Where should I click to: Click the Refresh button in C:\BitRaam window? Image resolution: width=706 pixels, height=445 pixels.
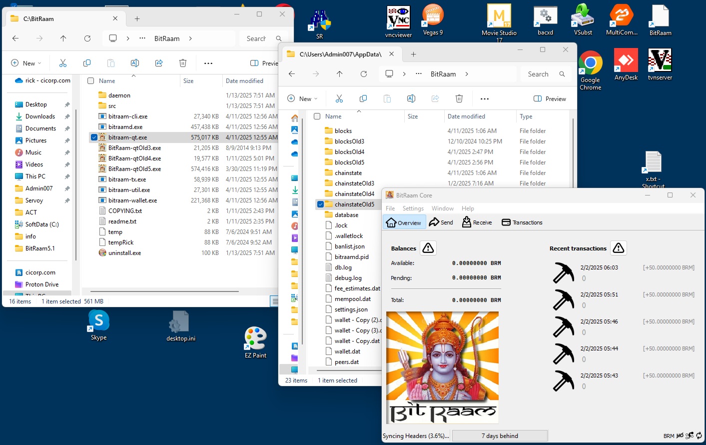[87, 38]
